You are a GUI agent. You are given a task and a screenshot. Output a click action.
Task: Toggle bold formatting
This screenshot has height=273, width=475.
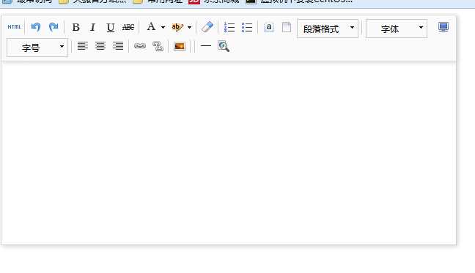point(76,28)
